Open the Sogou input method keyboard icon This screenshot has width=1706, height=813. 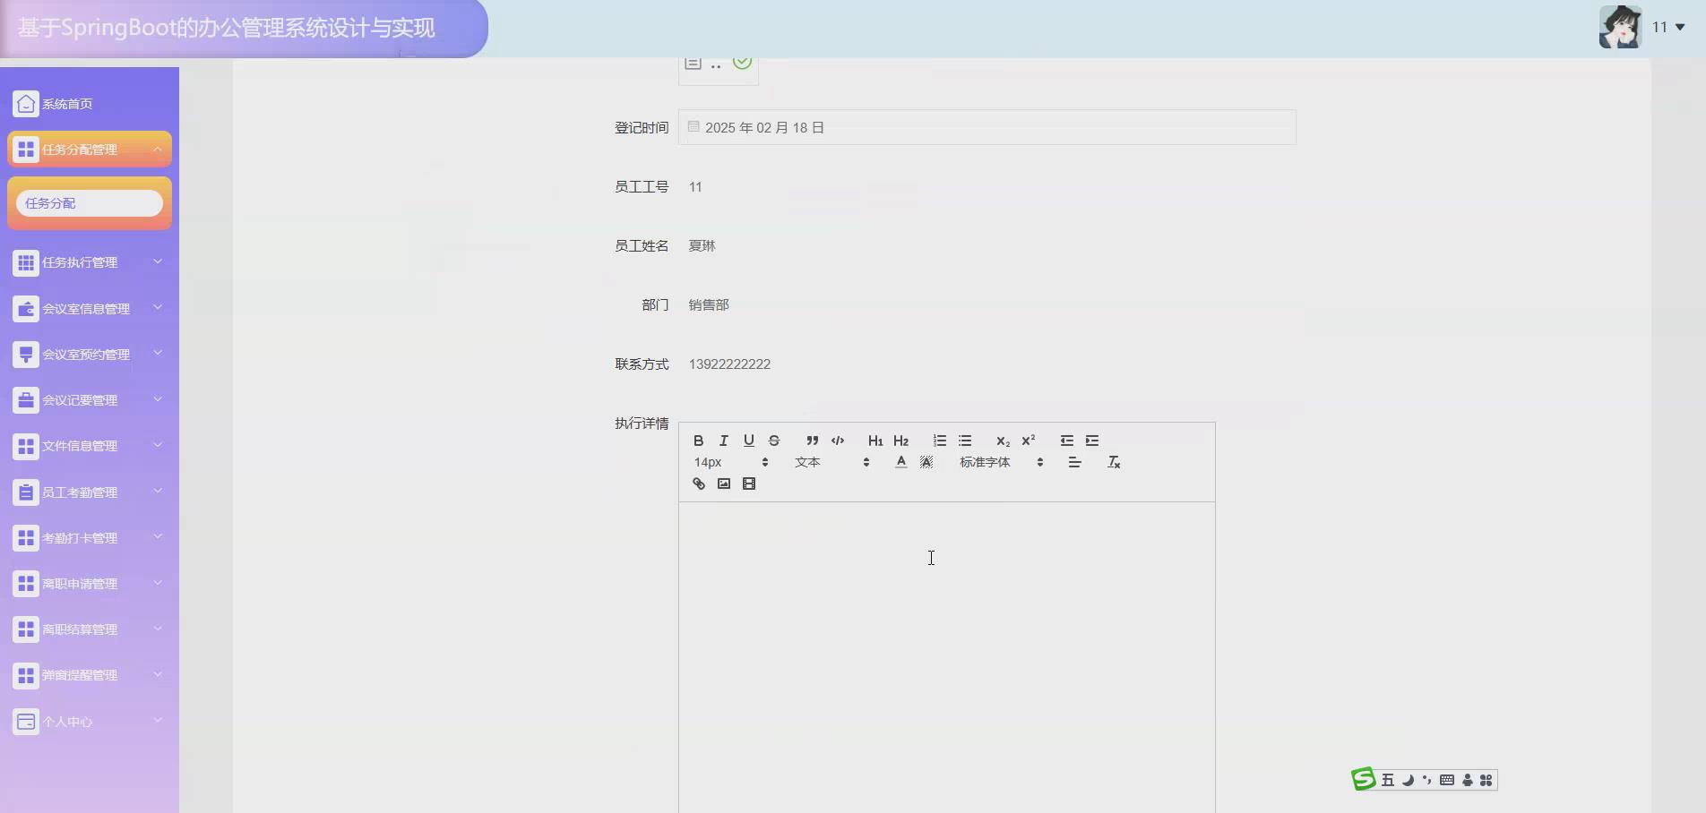(1445, 780)
